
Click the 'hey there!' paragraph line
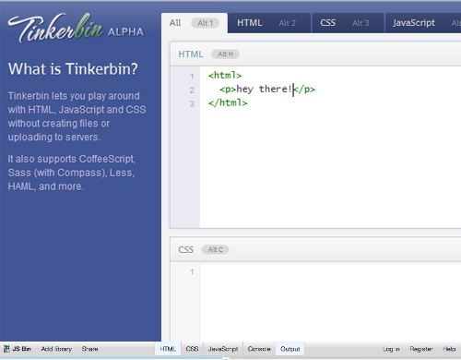click(x=267, y=90)
